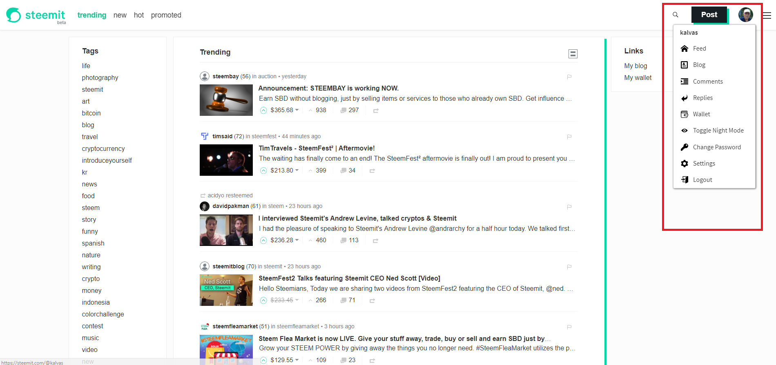Switch to the promoted tab
Image resolution: width=776 pixels, height=365 pixels.
pos(166,15)
